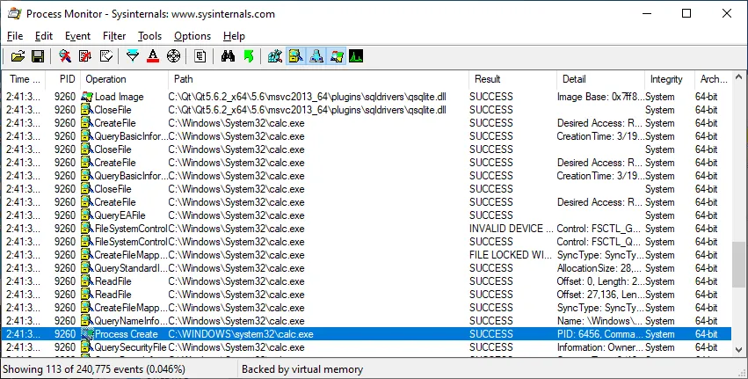Screen dimensions: 748x379
Task: Click the Save floppy disk icon
Action: 38,56
